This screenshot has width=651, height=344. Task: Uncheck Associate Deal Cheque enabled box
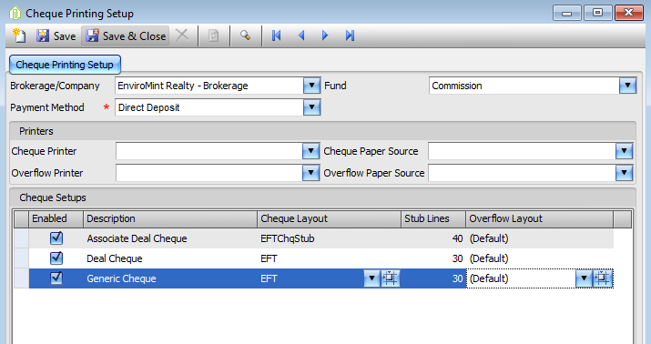tap(56, 238)
